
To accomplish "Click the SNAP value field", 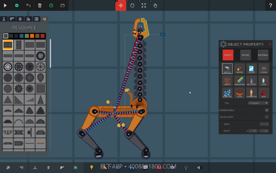I will click(x=264, y=124).
